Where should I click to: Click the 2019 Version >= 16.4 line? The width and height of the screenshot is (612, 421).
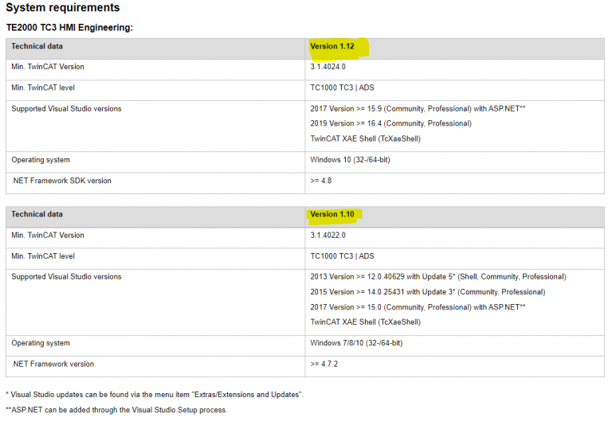[x=390, y=123]
